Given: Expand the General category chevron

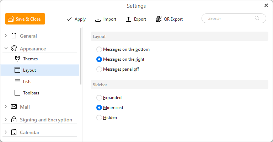Looking at the screenshot, I should pyautogui.click(x=6, y=35).
